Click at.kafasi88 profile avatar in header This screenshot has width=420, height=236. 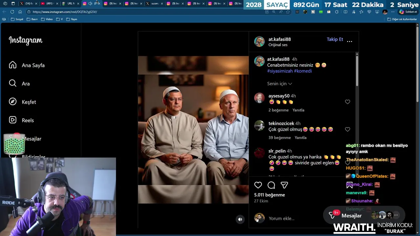(x=259, y=42)
